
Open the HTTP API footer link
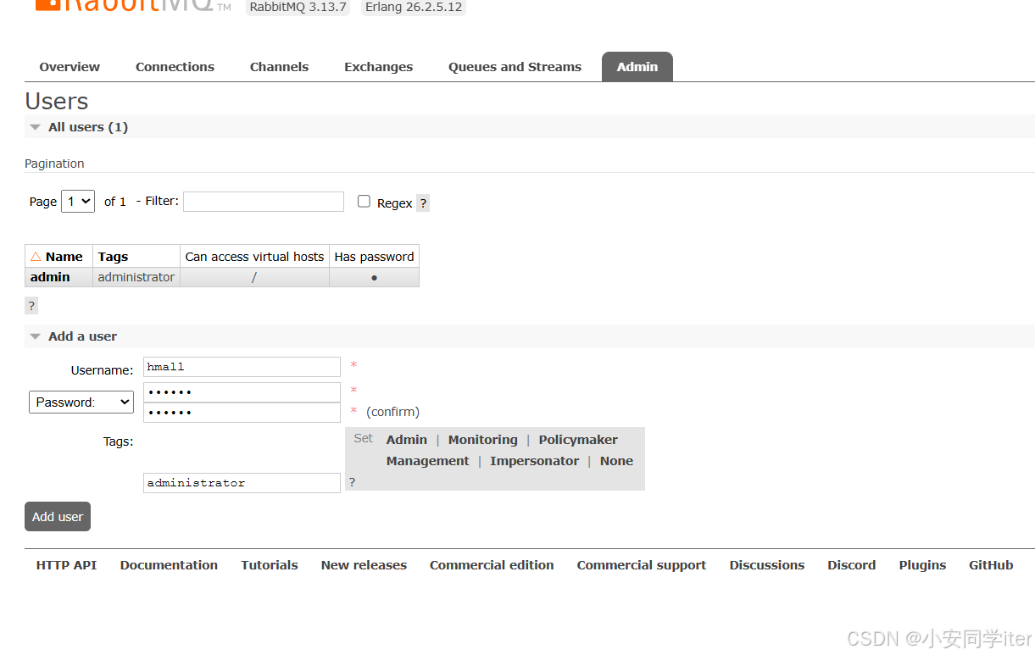click(66, 565)
